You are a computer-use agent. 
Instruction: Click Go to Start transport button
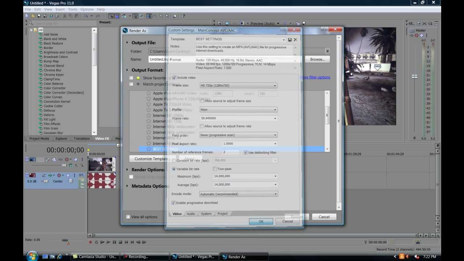click(x=126, y=242)
